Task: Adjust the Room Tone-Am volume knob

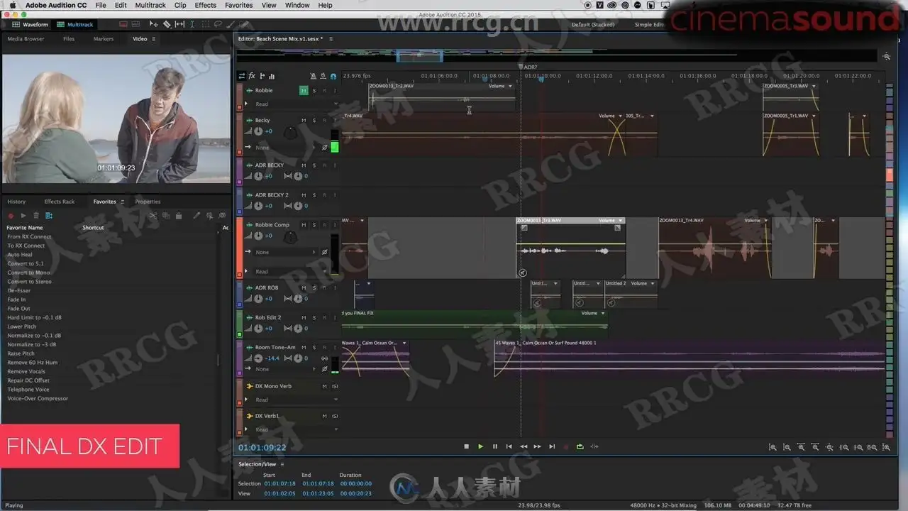Action: coord(258,358)
